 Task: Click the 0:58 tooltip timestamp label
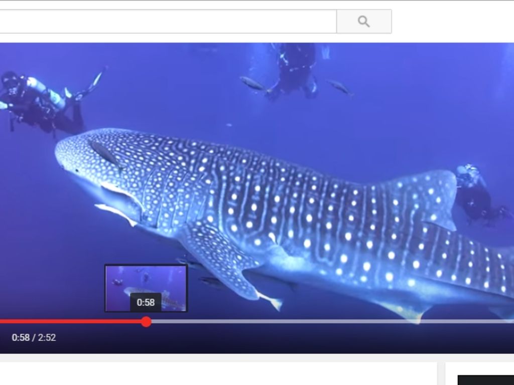(x=146, y=302)
